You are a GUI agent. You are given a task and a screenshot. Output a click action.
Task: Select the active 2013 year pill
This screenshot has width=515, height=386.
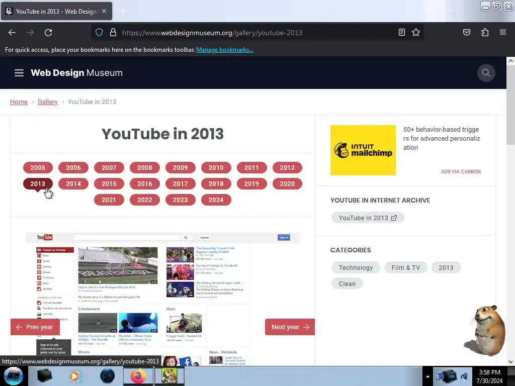tap(38, 184)
